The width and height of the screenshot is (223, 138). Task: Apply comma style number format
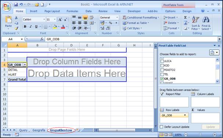[116, 23]
